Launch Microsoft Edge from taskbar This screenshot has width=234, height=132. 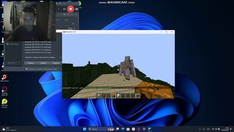[x=123, y=129]
